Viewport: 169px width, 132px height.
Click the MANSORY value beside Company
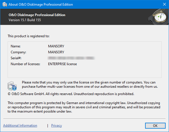[x=56, y=52]
